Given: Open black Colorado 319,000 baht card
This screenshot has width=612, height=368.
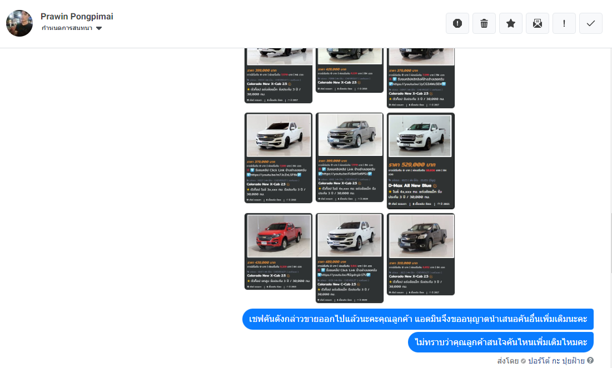Looking at the screenshot, I should click(x=421, y=254).
